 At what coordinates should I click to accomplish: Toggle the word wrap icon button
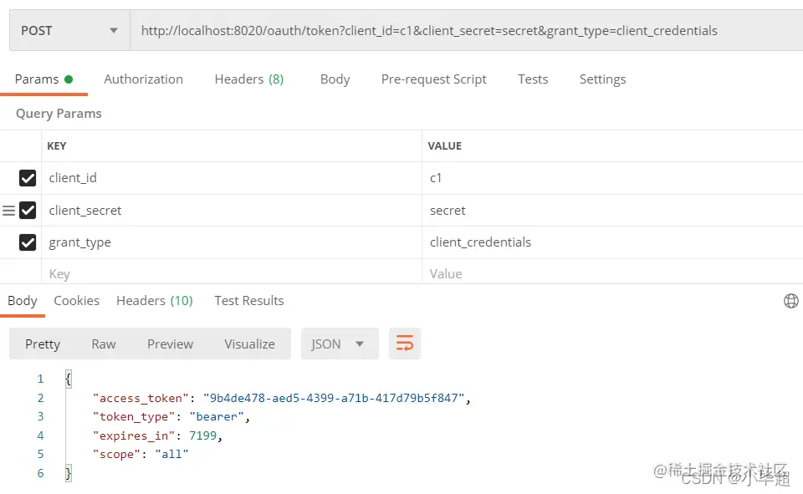click(405, 344)
